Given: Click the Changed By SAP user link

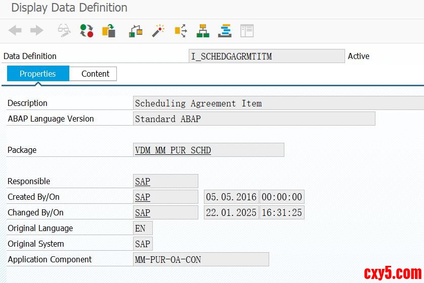Looking at the screenshot, I should point(143,213).
